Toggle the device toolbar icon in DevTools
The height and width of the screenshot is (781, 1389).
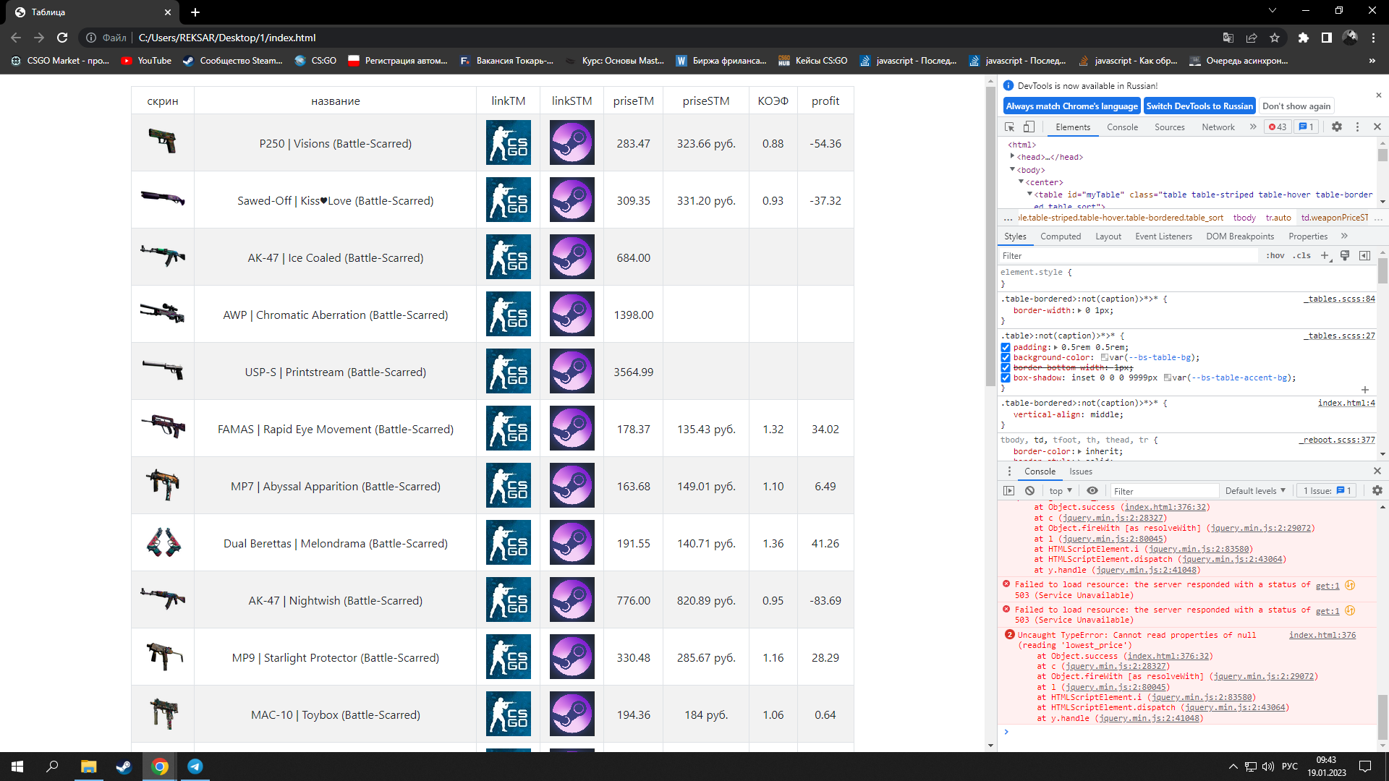(x=1029, y=127)
